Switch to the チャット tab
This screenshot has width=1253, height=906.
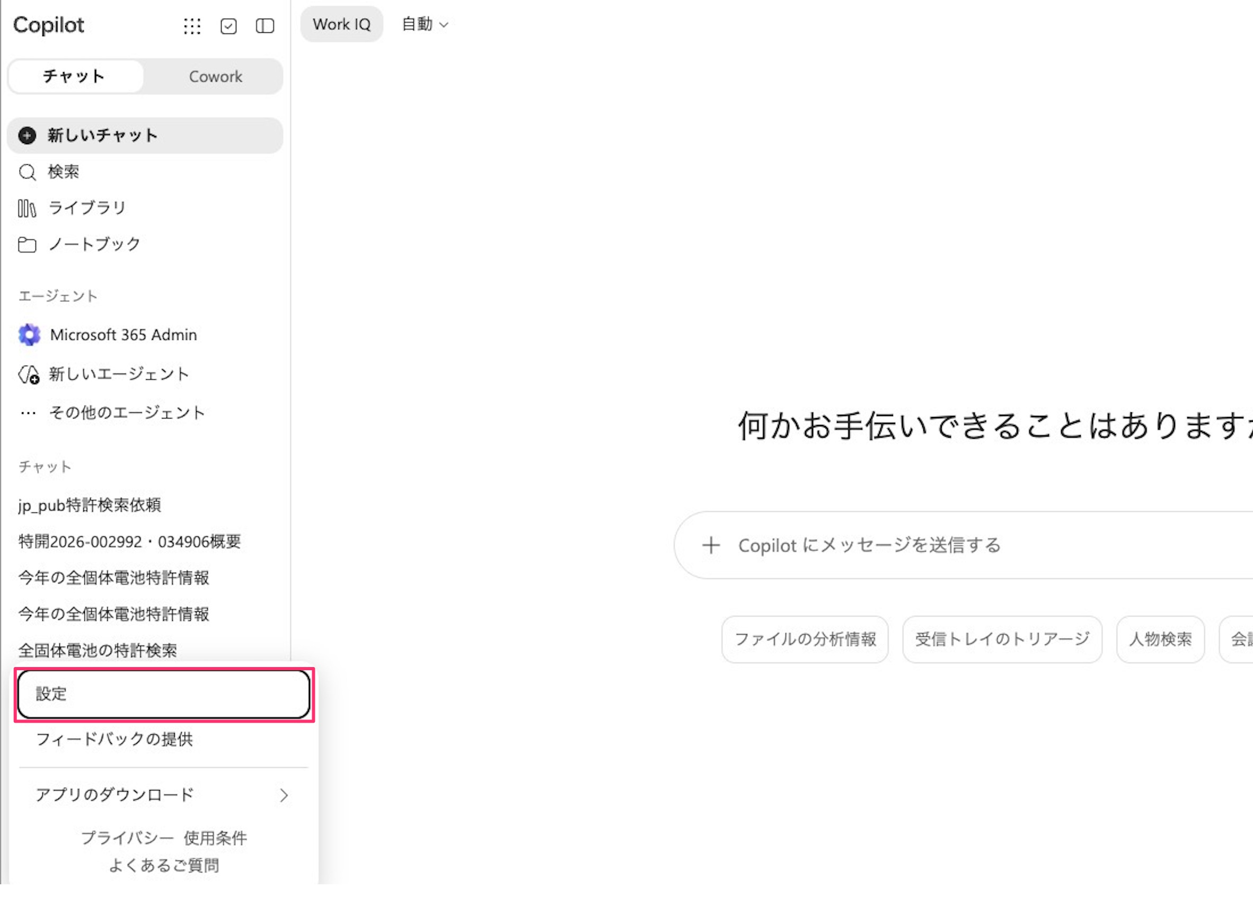(77, 76)
